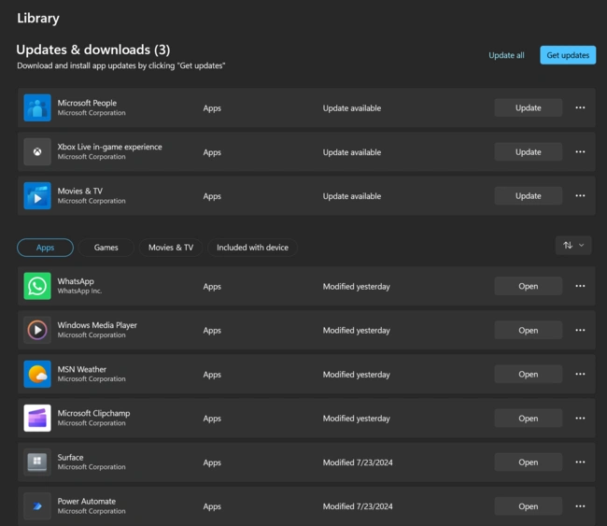Image resolution: width=607 pixels, height=526 pixels.
Task: Open more options for MSN Weather
Action: tap(580, 374)
